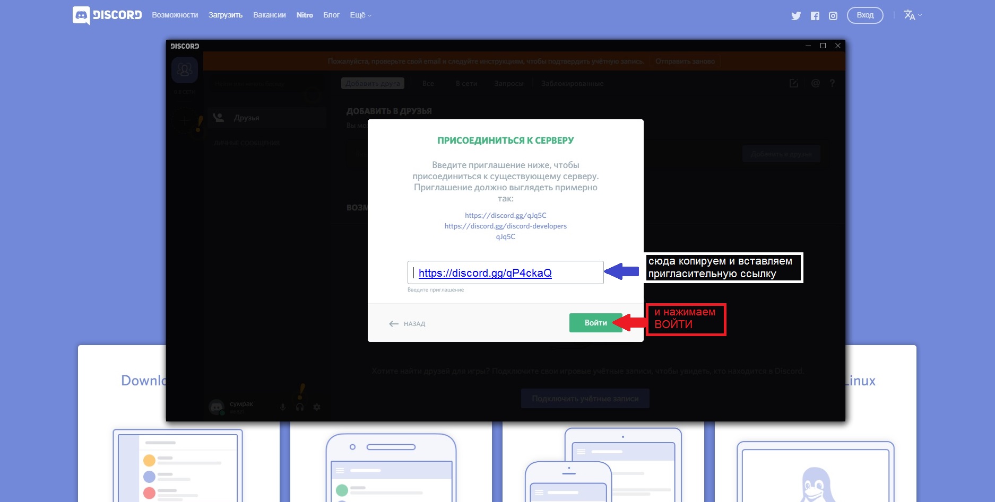Toggle the microphone mute icon
This screenshot has width=995, height=502.
(x=283, y=407)
